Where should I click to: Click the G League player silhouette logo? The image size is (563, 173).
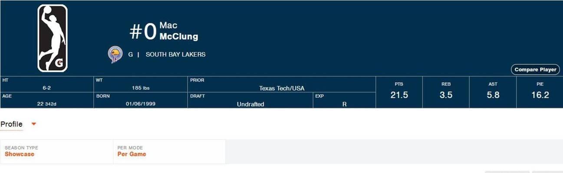[x=53, y=38]
